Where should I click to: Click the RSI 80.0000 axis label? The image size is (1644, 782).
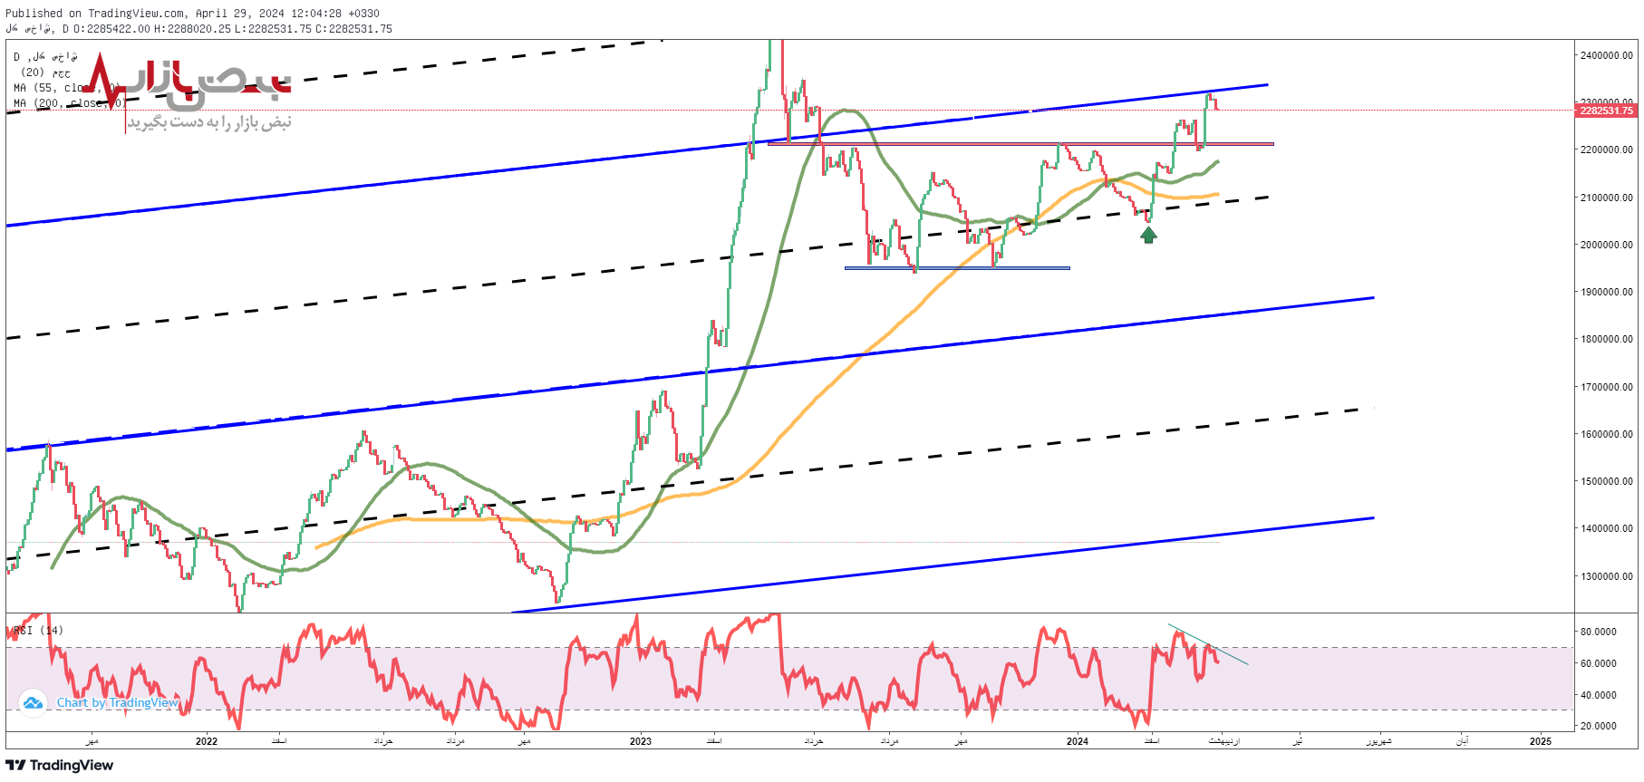tap(1599, 632)
